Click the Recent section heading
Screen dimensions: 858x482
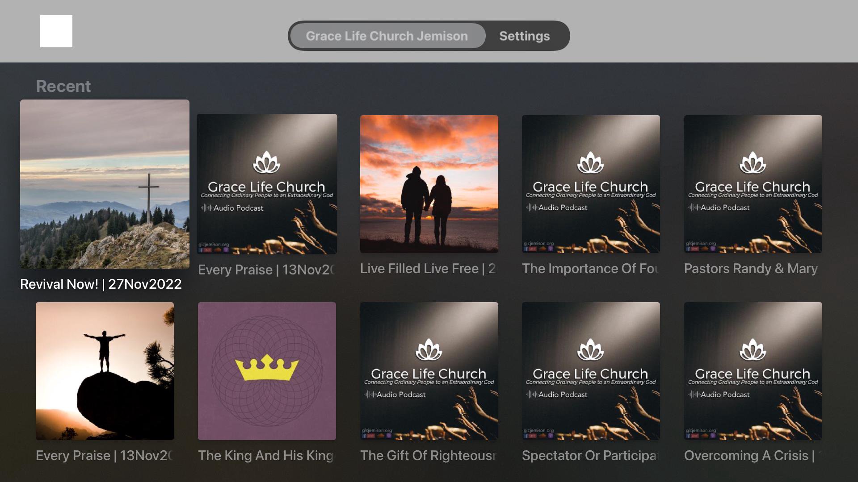click(x=63, y=86)
